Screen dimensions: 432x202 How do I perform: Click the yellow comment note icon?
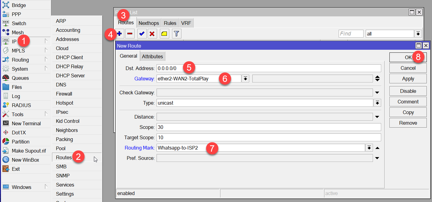click(x=164, y=34)
